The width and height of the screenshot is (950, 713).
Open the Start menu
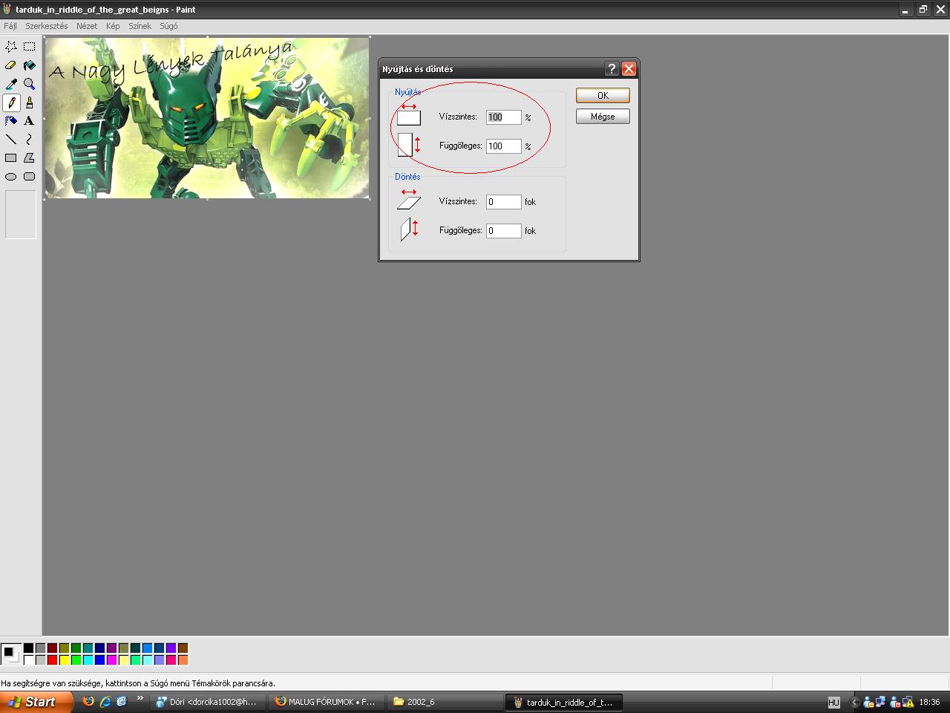36,702
